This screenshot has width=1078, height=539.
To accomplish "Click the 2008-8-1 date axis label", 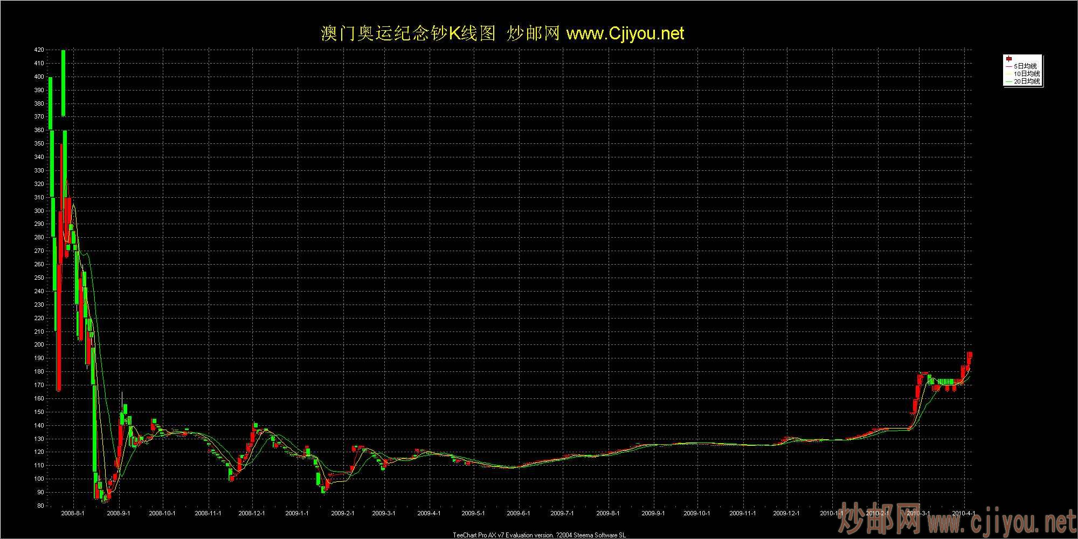I will (73, 513).
